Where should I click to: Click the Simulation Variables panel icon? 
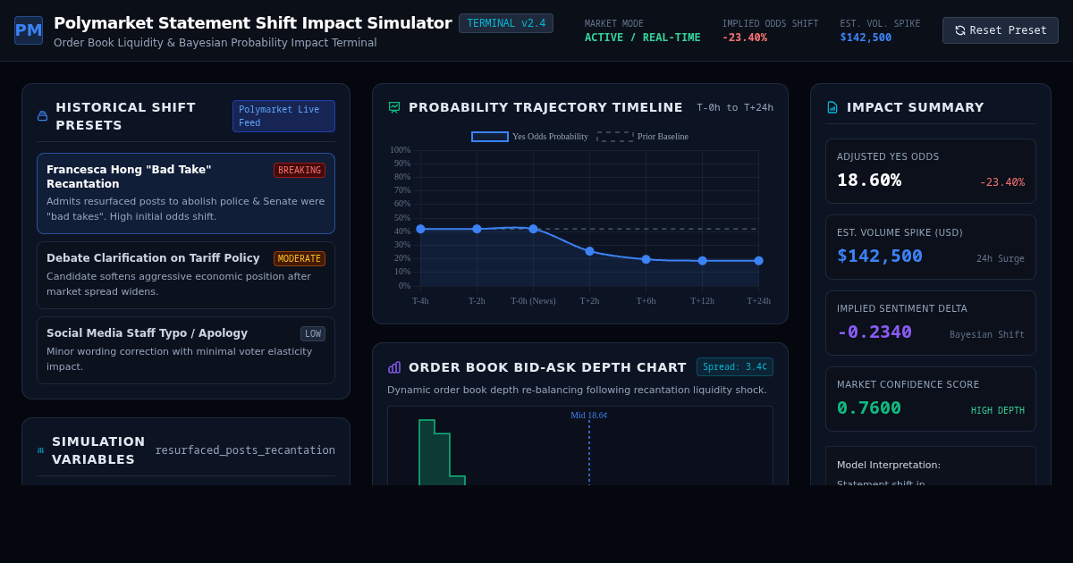(x=40, y=450)
